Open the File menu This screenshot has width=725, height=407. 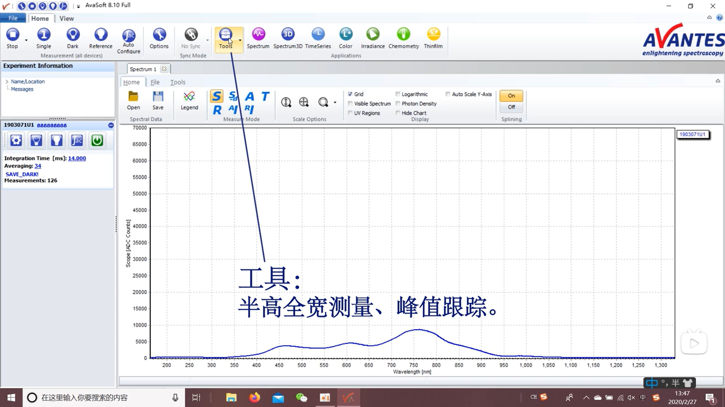click(13, 18)
